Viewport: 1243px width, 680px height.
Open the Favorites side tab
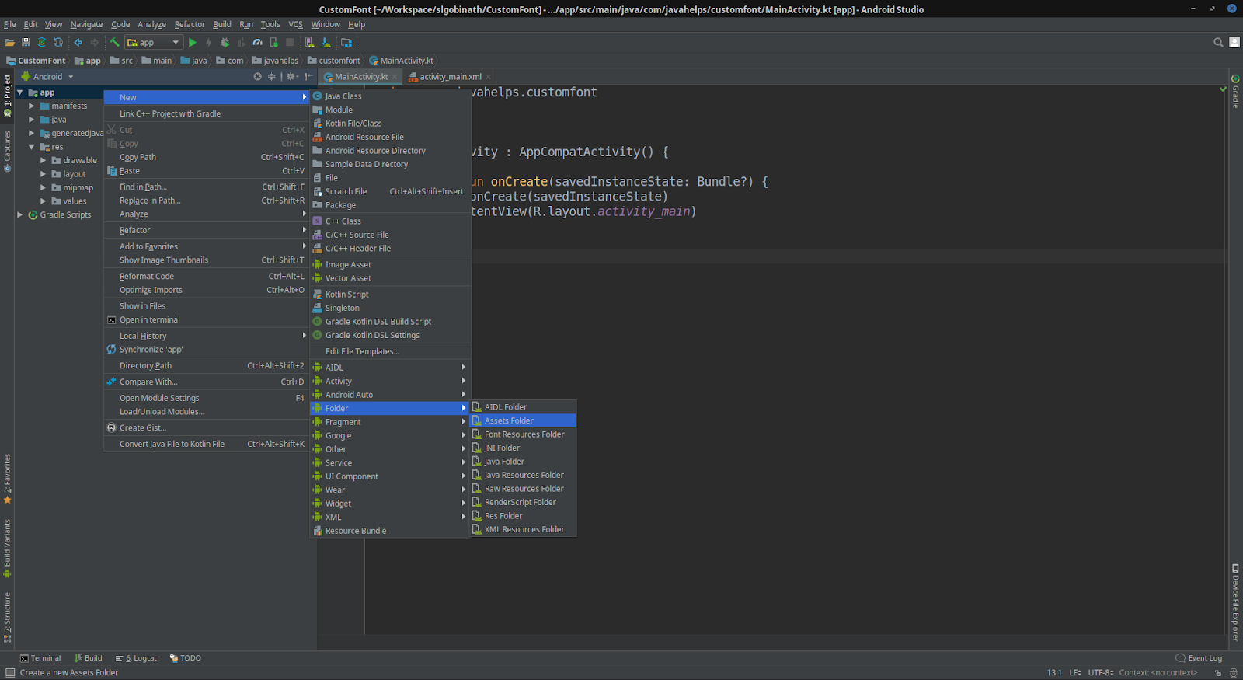[7, 479]
